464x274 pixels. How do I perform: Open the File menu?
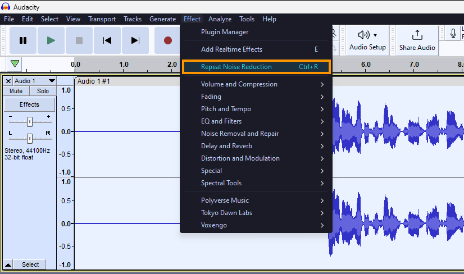click(9, 19)
